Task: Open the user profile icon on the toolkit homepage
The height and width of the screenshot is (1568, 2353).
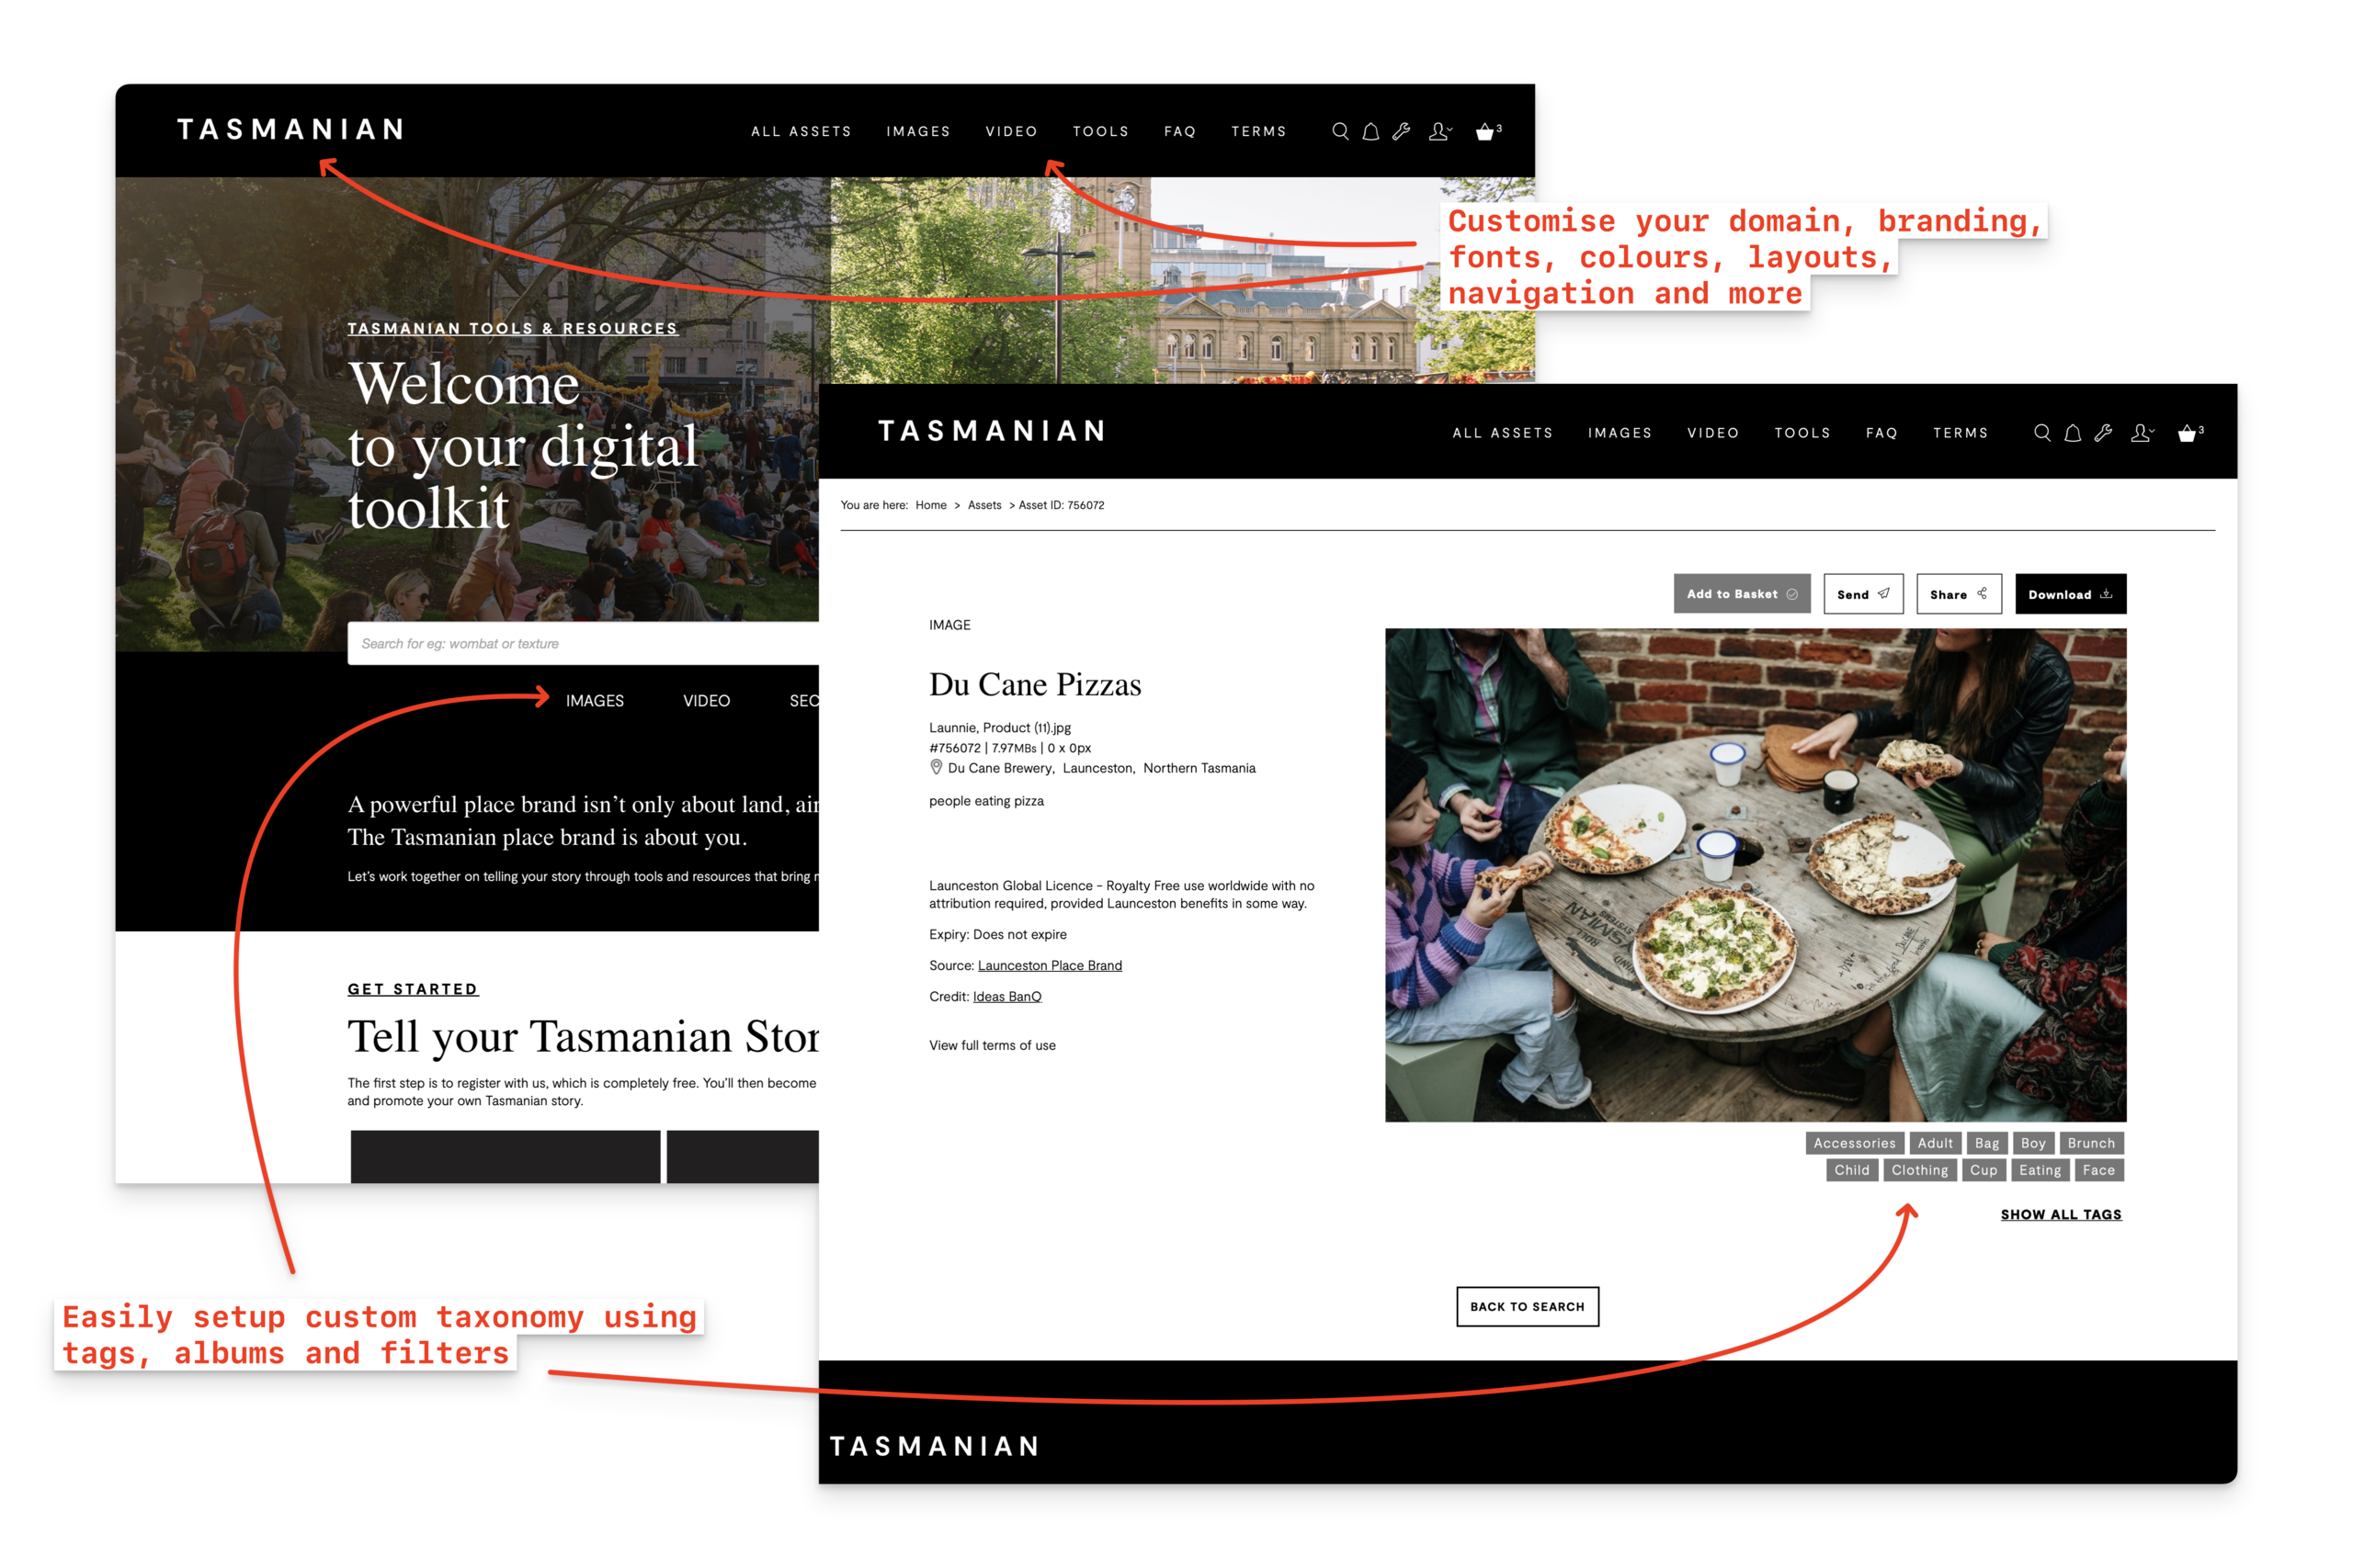Action: [1438, 131]
